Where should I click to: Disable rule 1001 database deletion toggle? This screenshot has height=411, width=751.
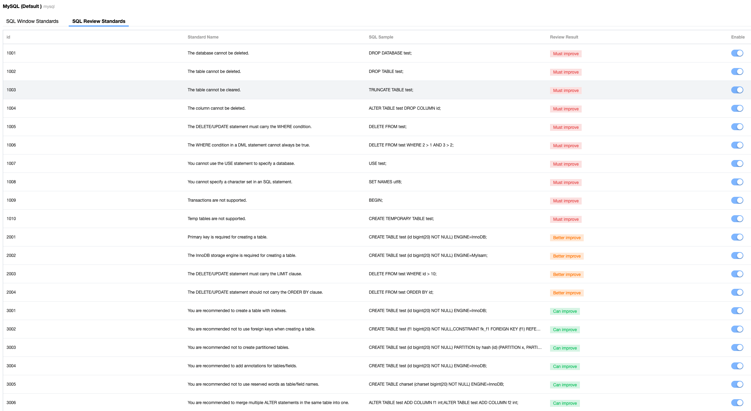pos(737,53)
